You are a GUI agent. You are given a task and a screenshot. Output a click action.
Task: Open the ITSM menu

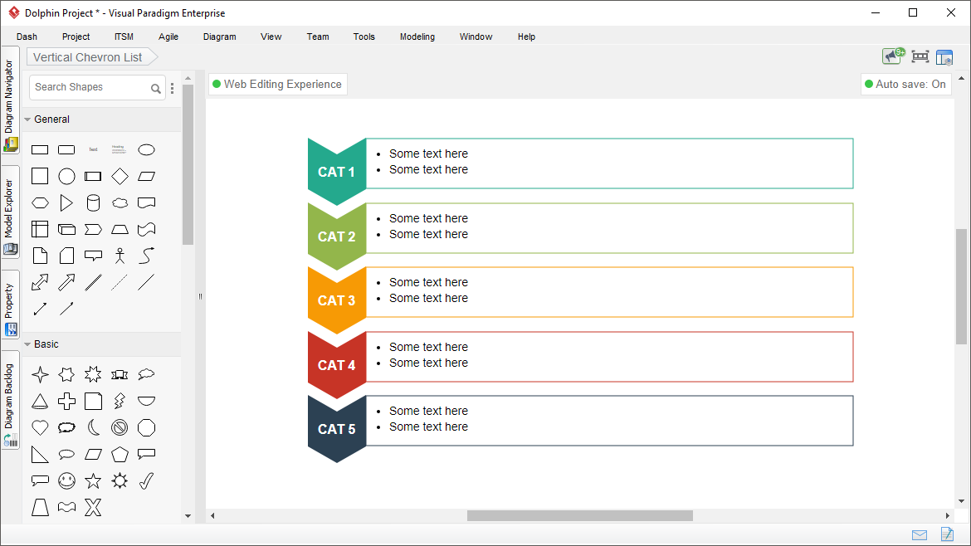[x=124, y=37]
